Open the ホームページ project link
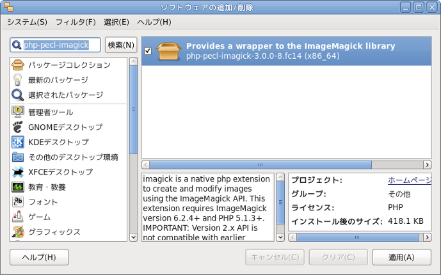The height and width of the screenshot is (275, 441). click(x=410, y=180)
